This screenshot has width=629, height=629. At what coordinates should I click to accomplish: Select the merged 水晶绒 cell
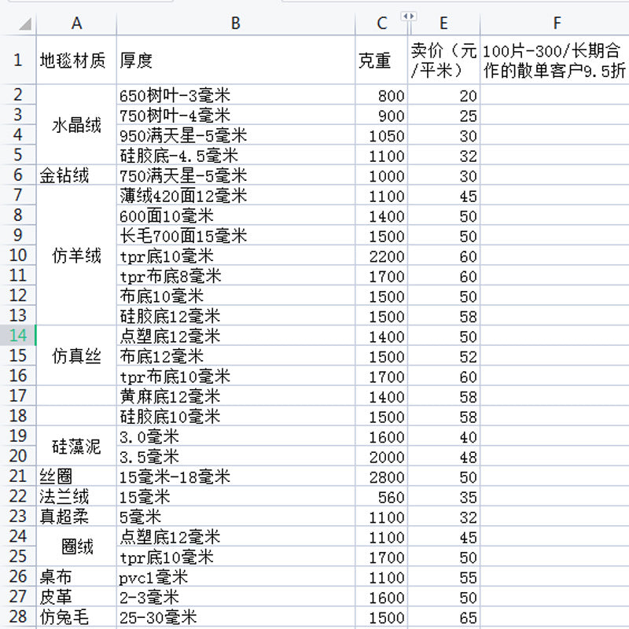coord(76,125)
